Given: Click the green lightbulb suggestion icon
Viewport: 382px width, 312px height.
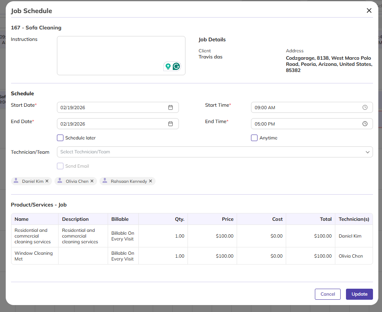Looking at the screenshot, I should [x=168, y=66].
